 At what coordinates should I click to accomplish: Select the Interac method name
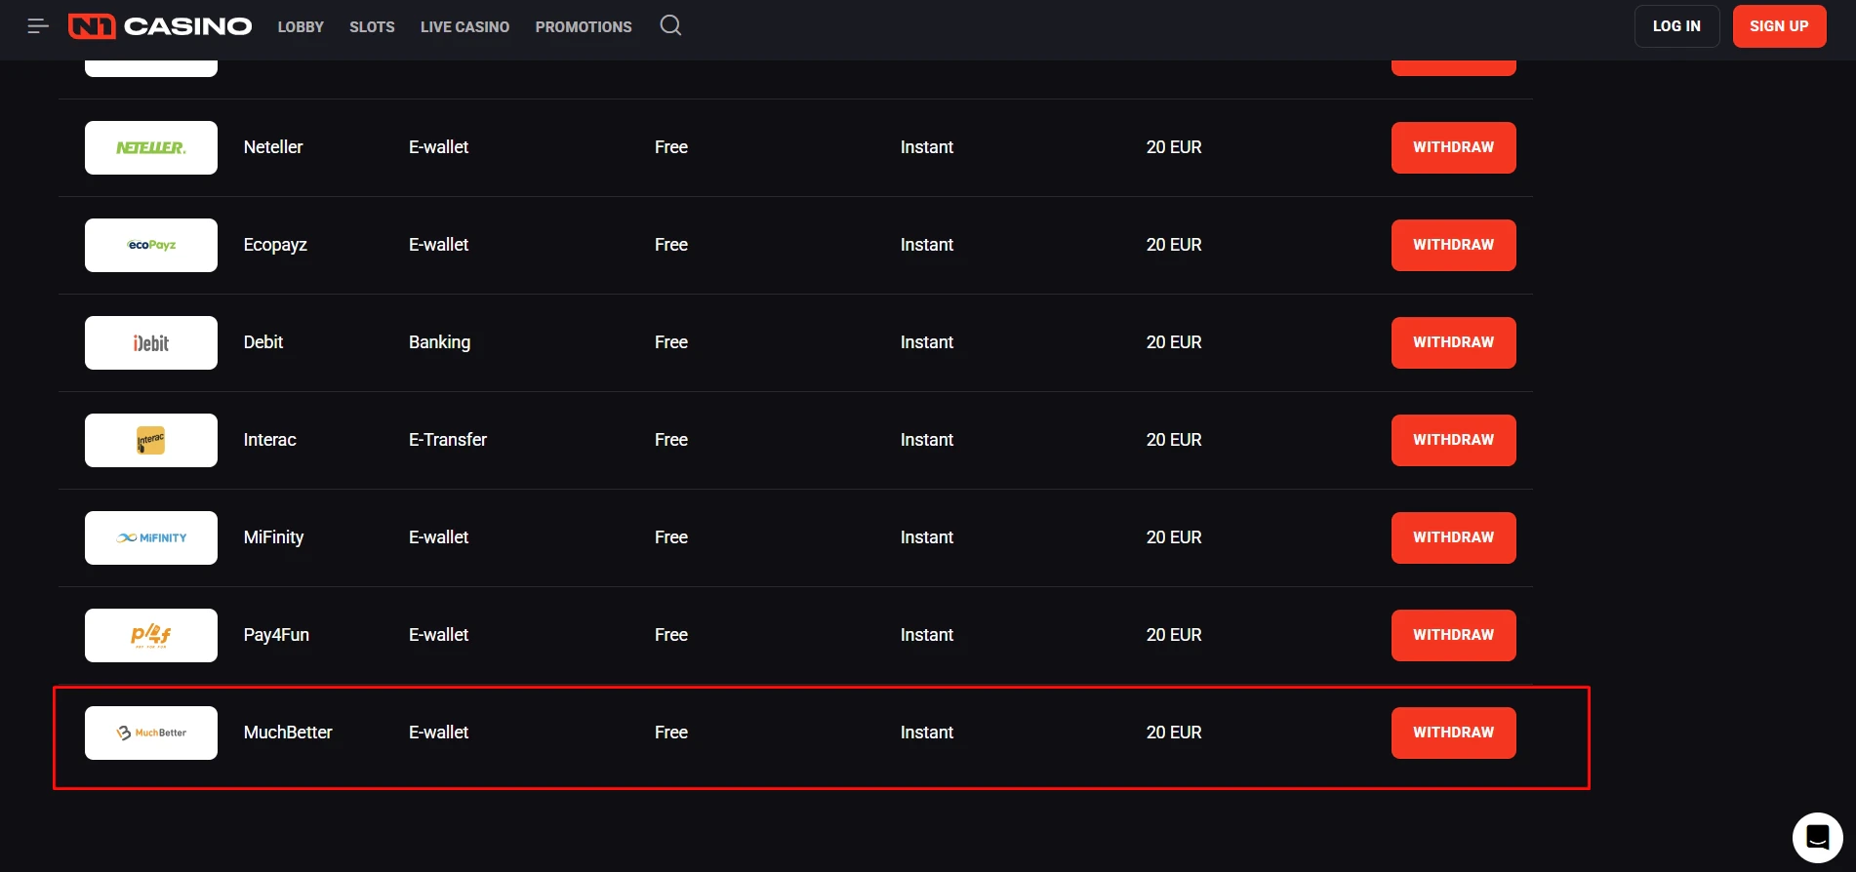point(269,440)
